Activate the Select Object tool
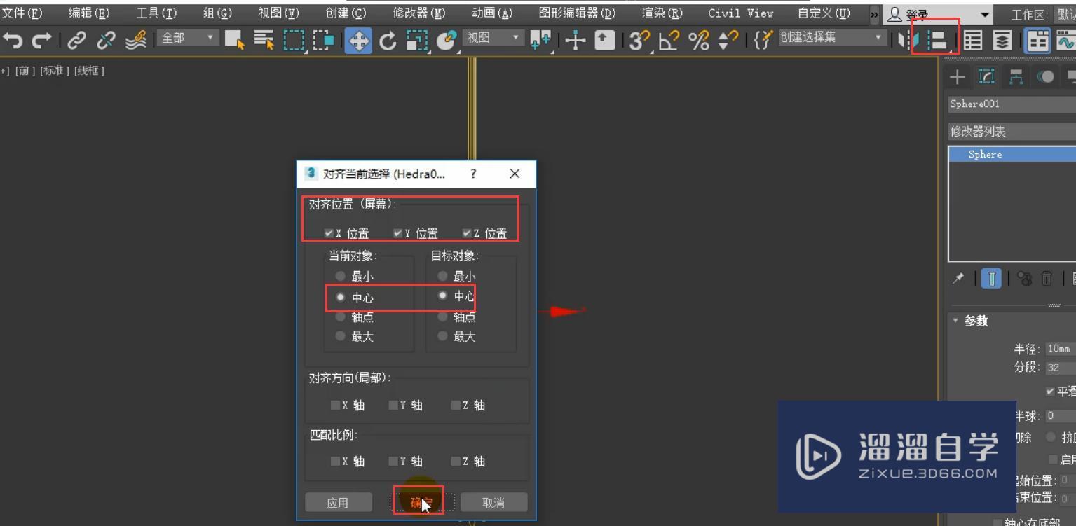 pyautogui.click(x=235, y=41)
